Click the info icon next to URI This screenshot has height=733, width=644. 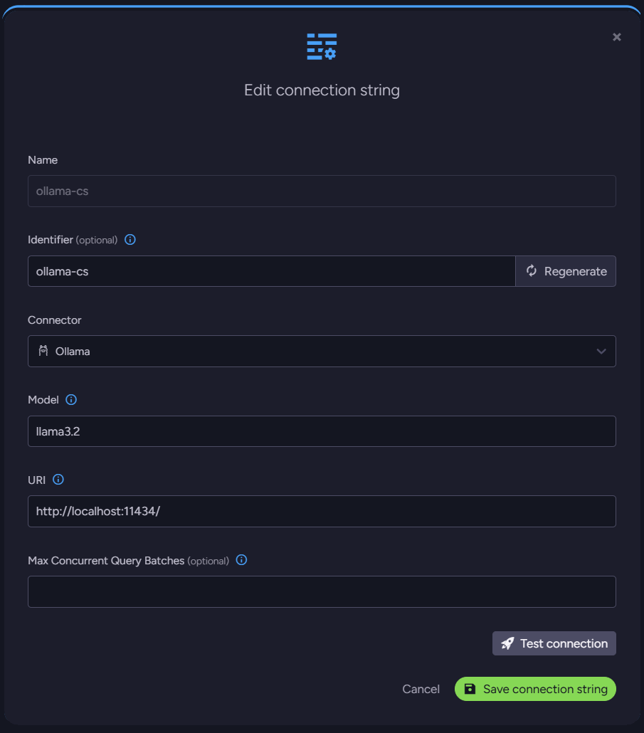pos(58,480)
